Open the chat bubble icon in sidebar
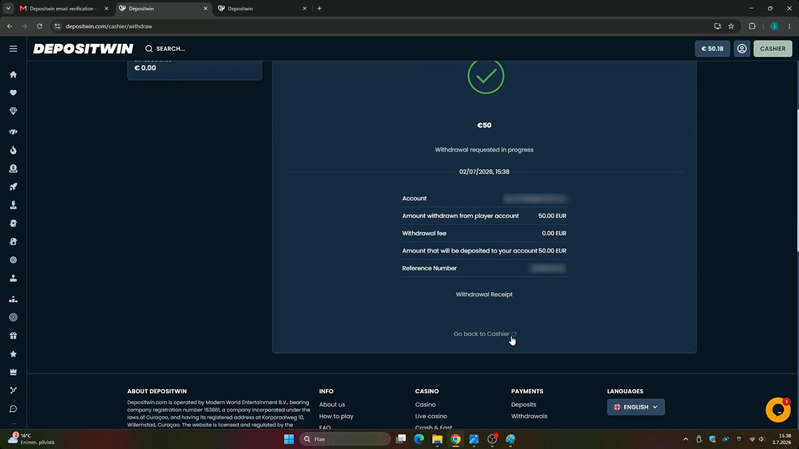 tap(13, 409)
